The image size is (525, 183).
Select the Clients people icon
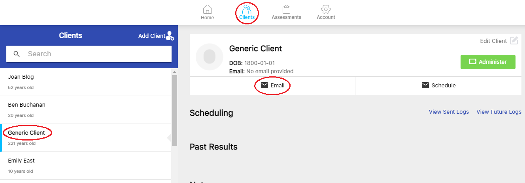[247, 9]
